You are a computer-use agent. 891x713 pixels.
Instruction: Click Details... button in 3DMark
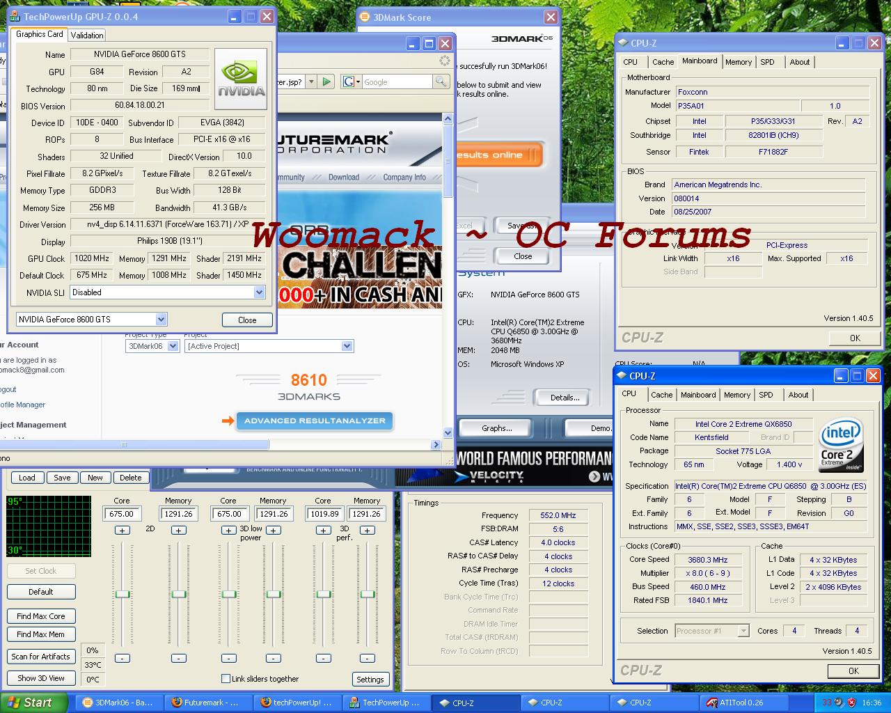click(x=565, y=398)
